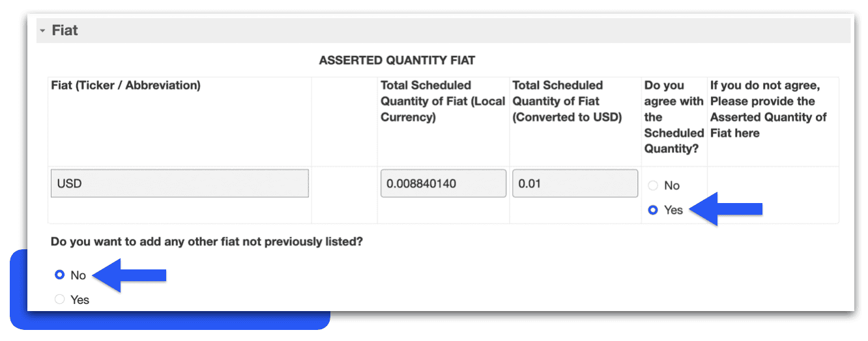Click the 0.01 converted USD field
This screenshot has height=341, width=868.
point(575,184)
